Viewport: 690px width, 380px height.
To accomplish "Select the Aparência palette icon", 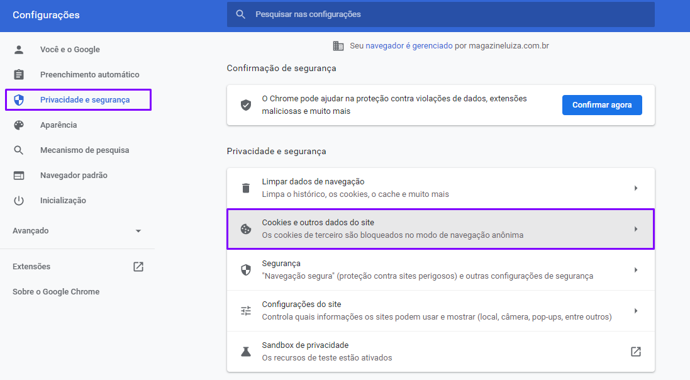I will click(x=18, y=125).
